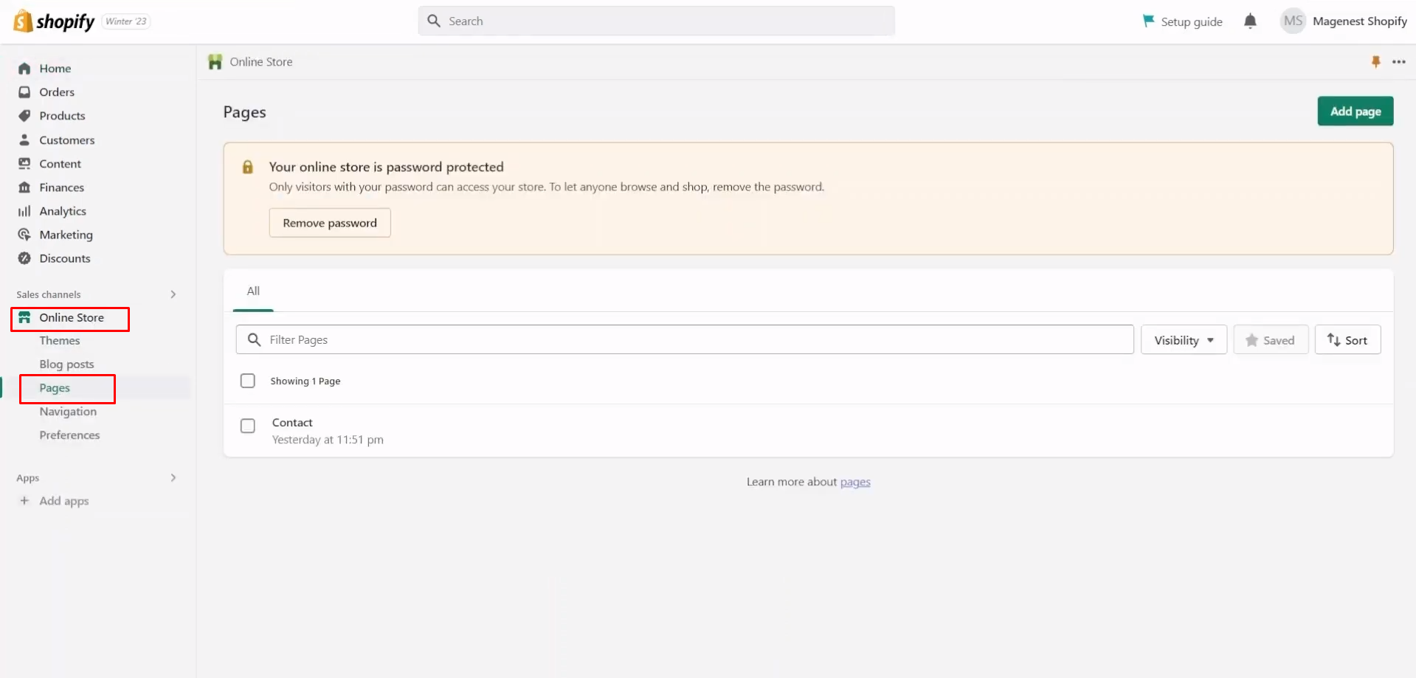
Task: Click the 'Analytics' label in sidebar
Action: pos(63,211)
